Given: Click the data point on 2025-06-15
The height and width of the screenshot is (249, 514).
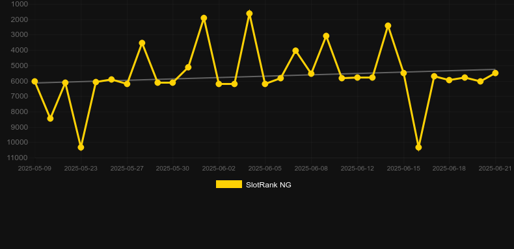Looking at the screenshot, I should coord(403,73).
